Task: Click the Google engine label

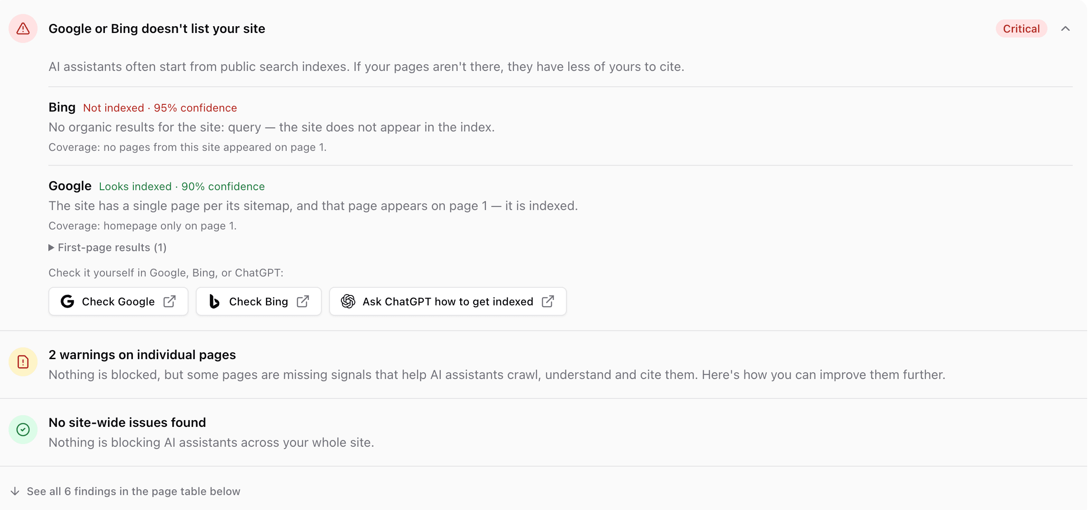Action: (x=70, y=186)
